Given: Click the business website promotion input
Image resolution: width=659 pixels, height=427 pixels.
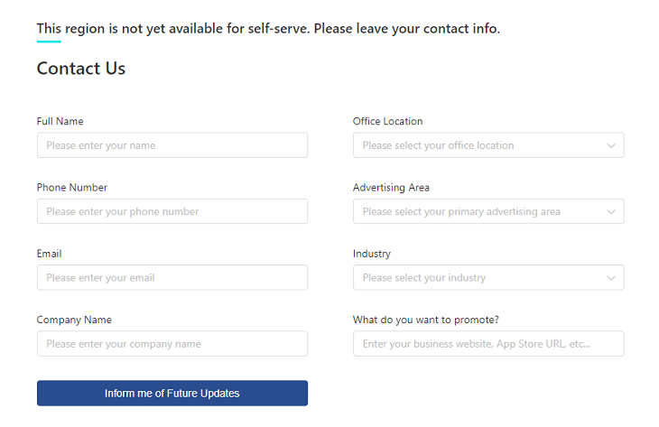Looking at the screenshot, I should click(x=487, y=344).
